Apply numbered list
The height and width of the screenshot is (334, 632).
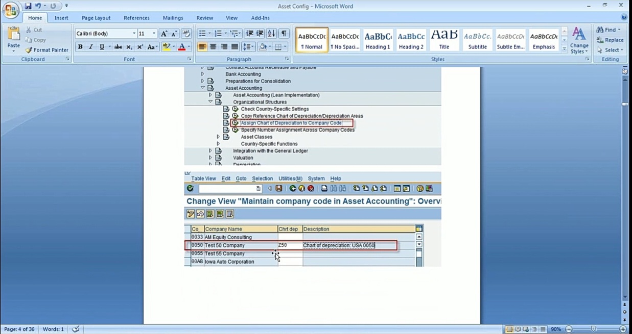218,34
